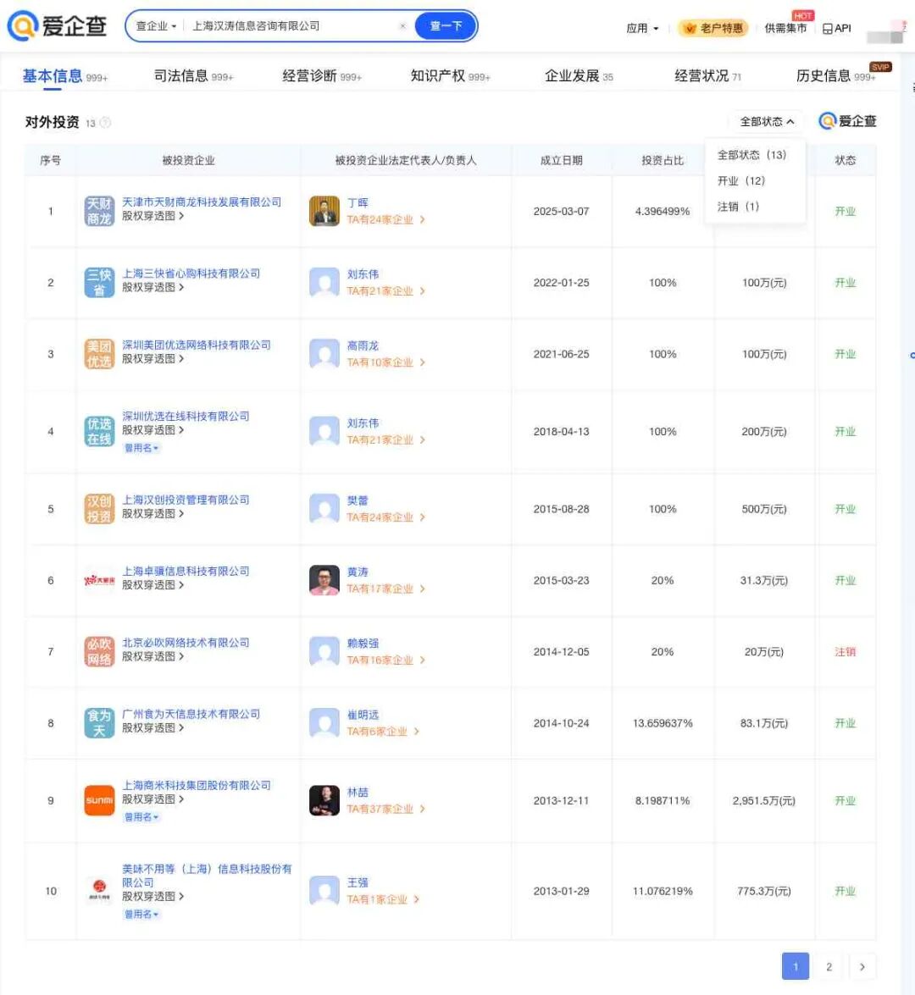Click 丁晖's profile photo thumbnail
The image size is (915, 995).
324,206
